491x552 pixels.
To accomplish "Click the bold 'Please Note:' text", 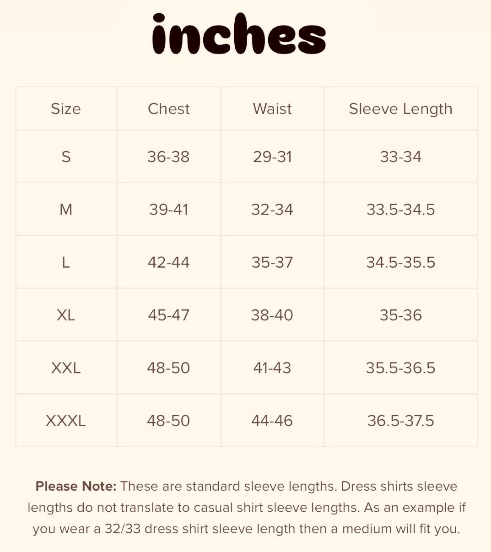I will pos(76,486).
